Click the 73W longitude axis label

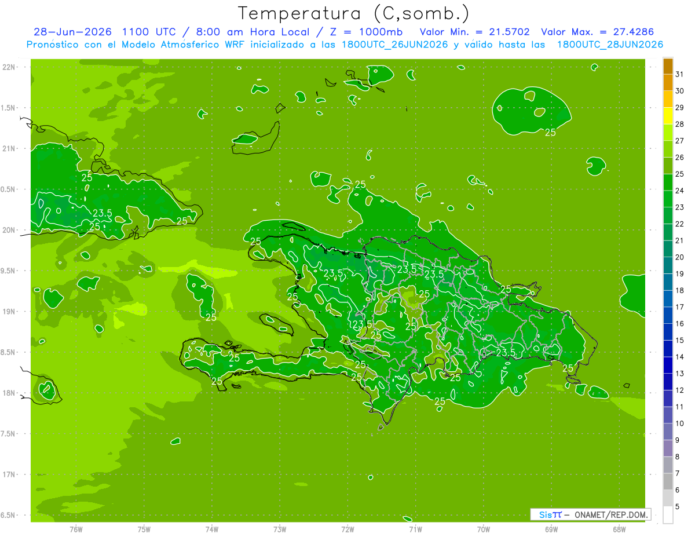coord(280,529)
